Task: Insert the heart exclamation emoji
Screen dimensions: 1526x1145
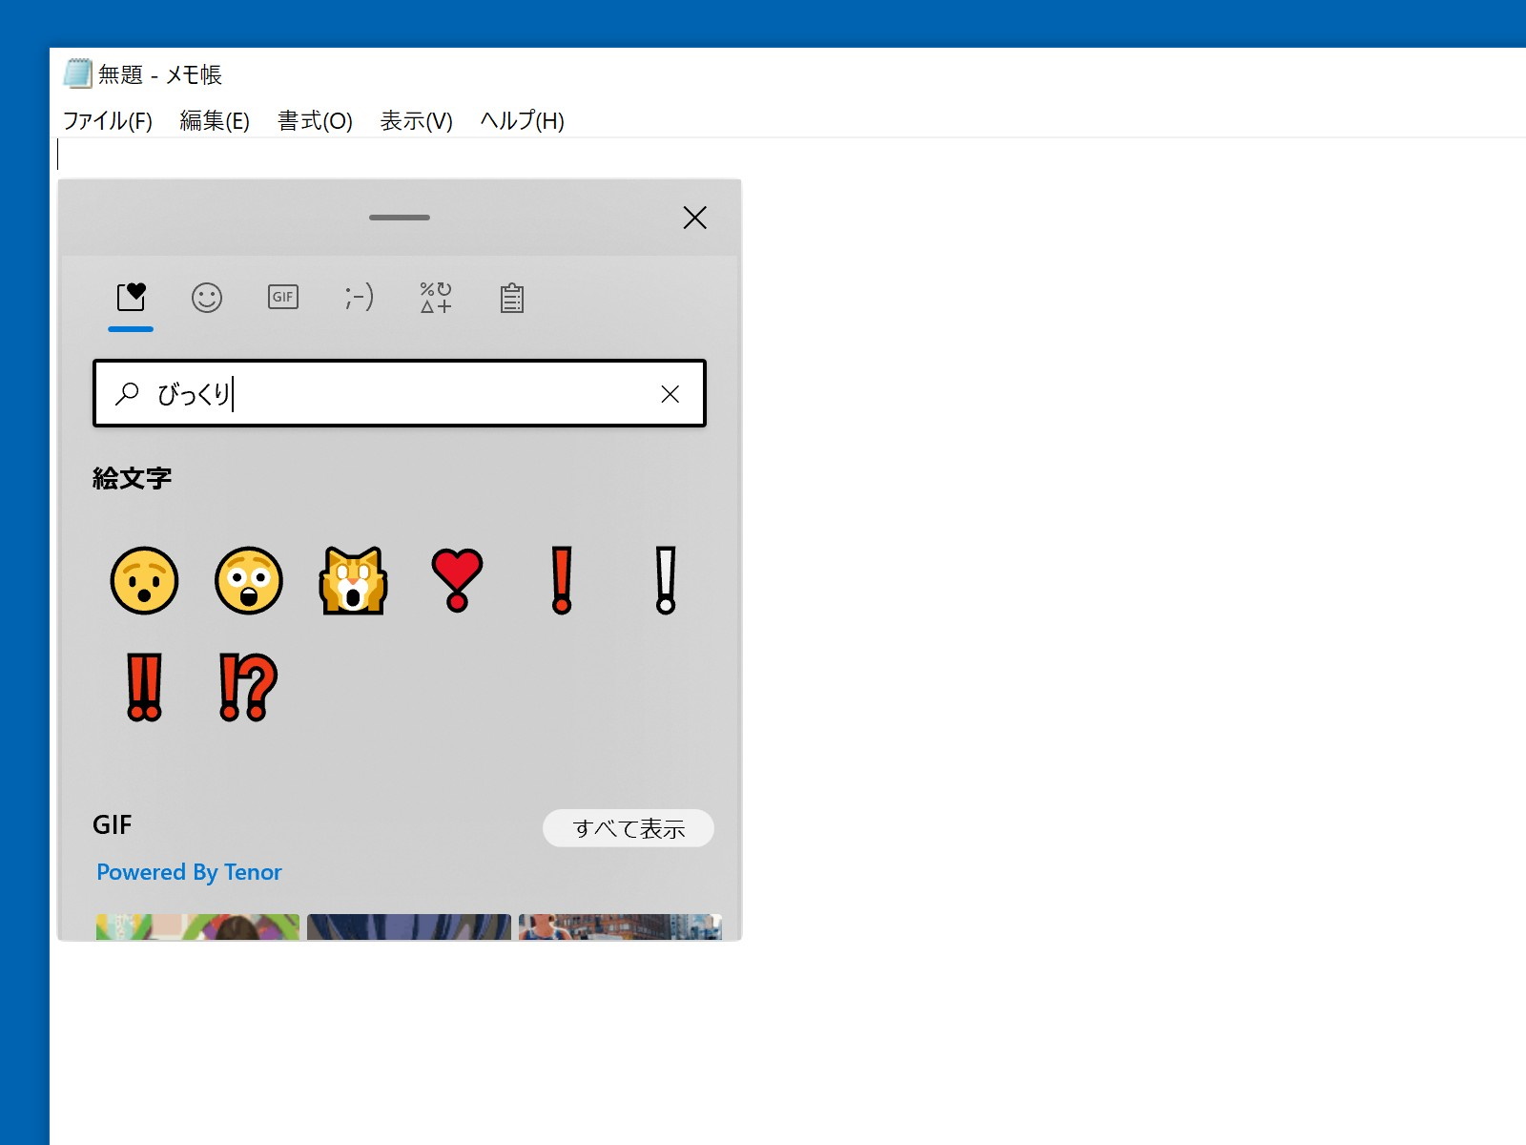Action: coord(457,580)
